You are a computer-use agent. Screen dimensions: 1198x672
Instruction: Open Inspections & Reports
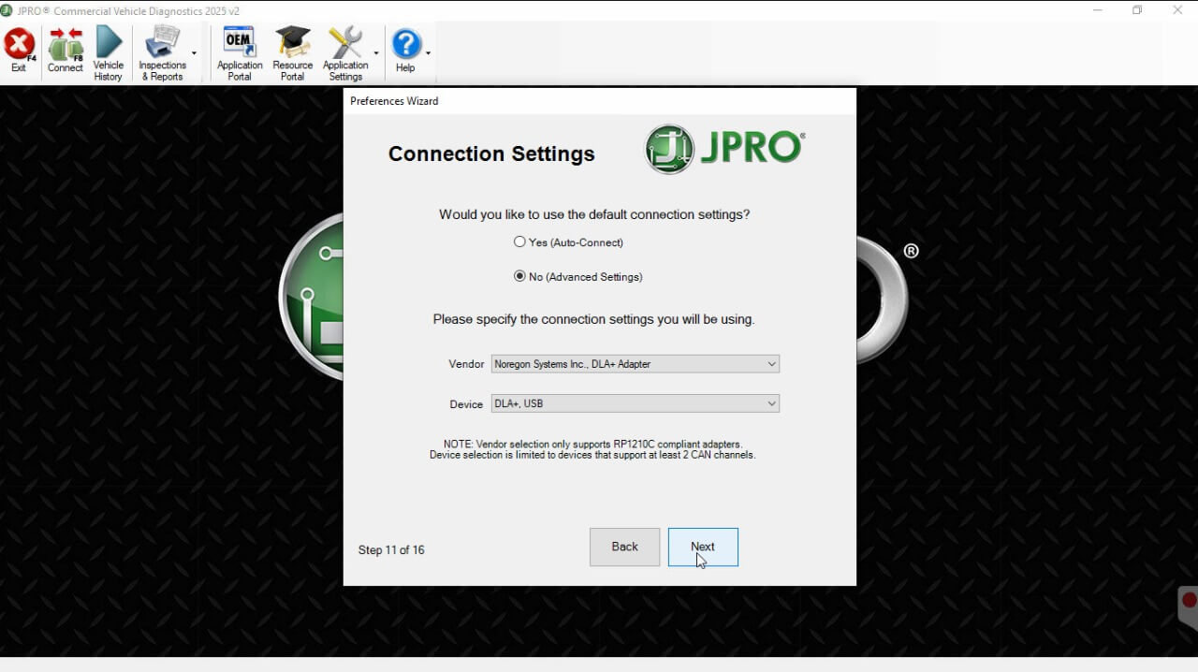pos(162,52)
